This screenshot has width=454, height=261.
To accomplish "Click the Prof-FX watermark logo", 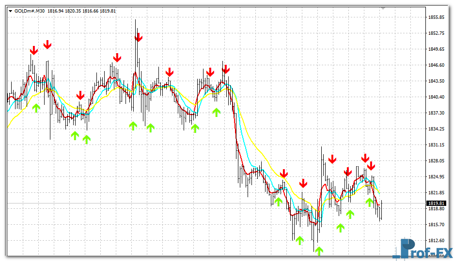I will pos(423,249).
